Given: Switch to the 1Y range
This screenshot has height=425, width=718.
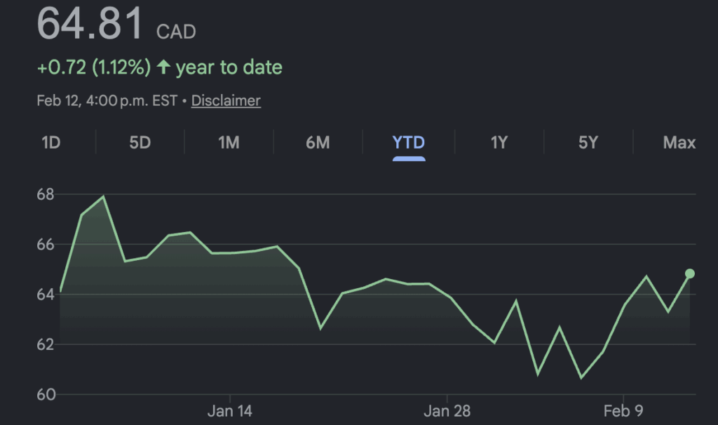Looking at the screenshot, I should point(499,143).
